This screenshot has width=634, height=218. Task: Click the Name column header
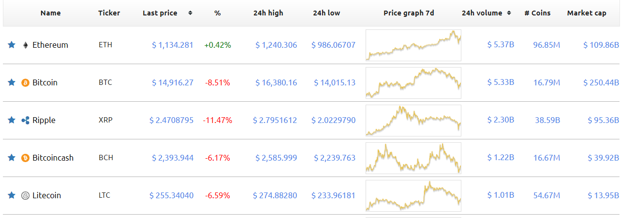pyautogui.click(x=50, y=13)
